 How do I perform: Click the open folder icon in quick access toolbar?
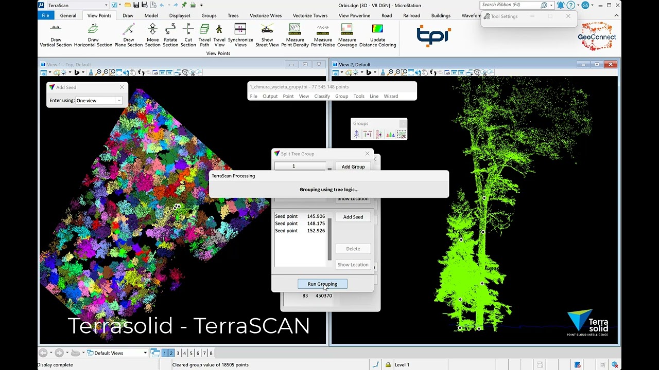pyautogui.click(x=127, y=5)
